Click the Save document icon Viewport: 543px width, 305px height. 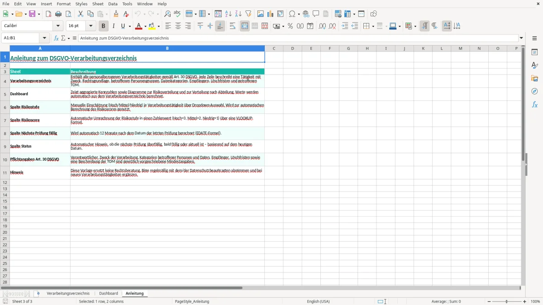point(32,14)
